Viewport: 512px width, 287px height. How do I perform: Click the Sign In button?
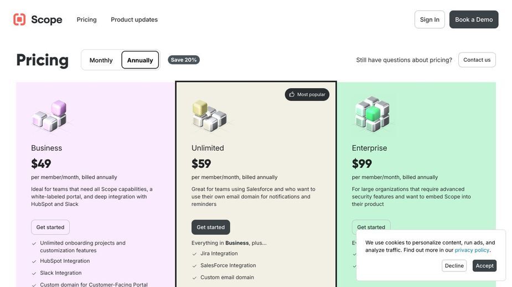click(430, 19)
